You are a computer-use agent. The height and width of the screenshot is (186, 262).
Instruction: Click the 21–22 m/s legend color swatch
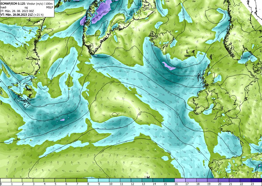click(234, 180)
